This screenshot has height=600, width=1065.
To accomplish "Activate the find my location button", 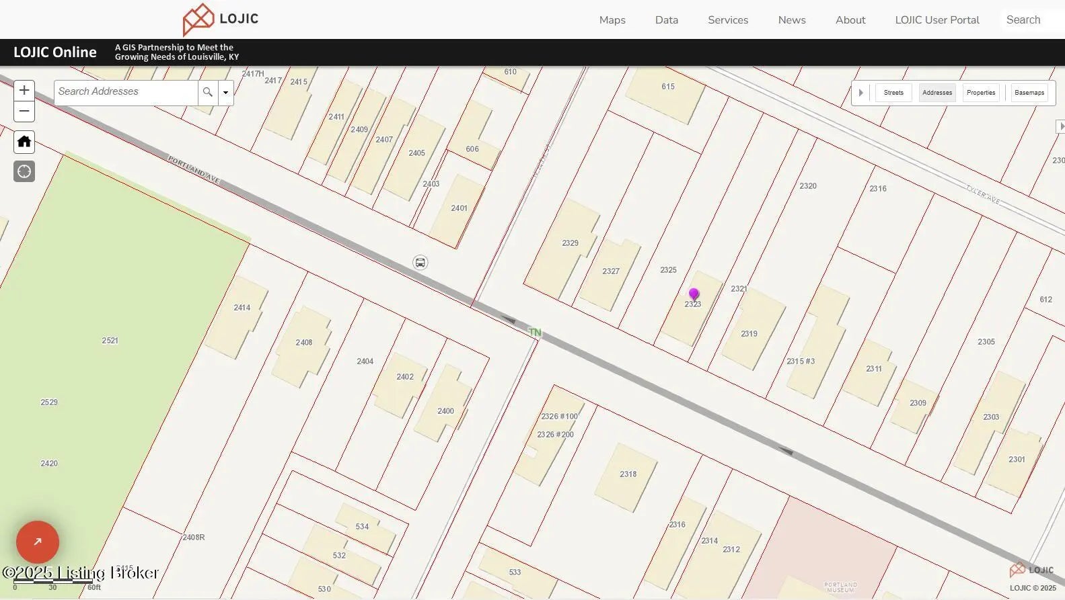I will click(24, 171).
